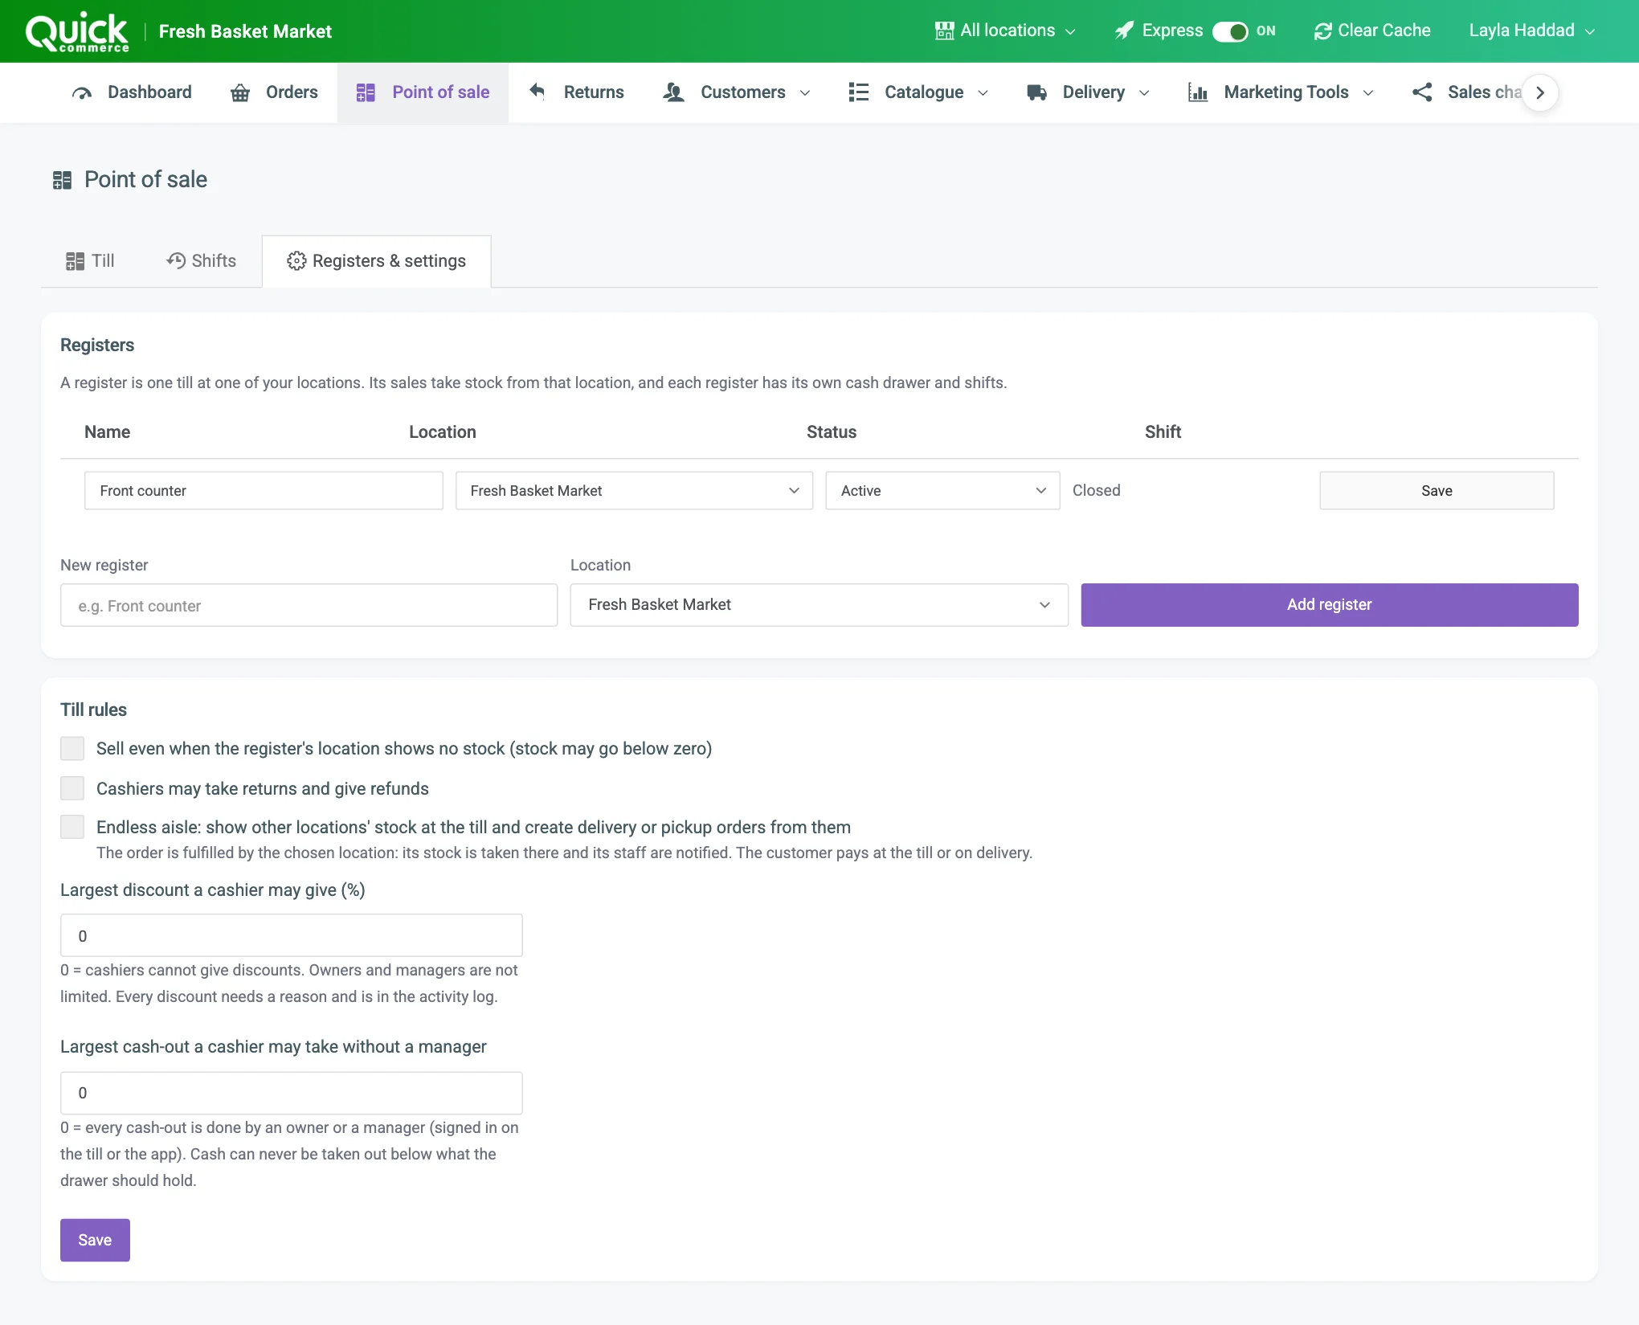Click the Shifts history clock icon
Screen dimensions: 1639x1325
[176, 260]
